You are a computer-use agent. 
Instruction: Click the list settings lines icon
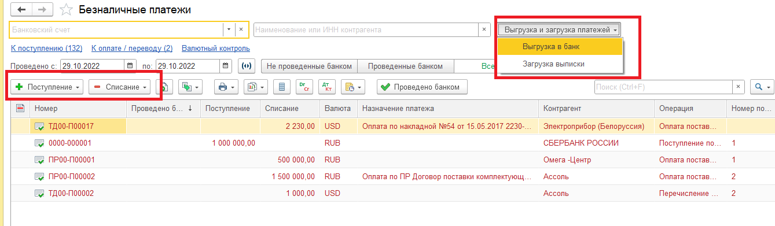(282, 87)
